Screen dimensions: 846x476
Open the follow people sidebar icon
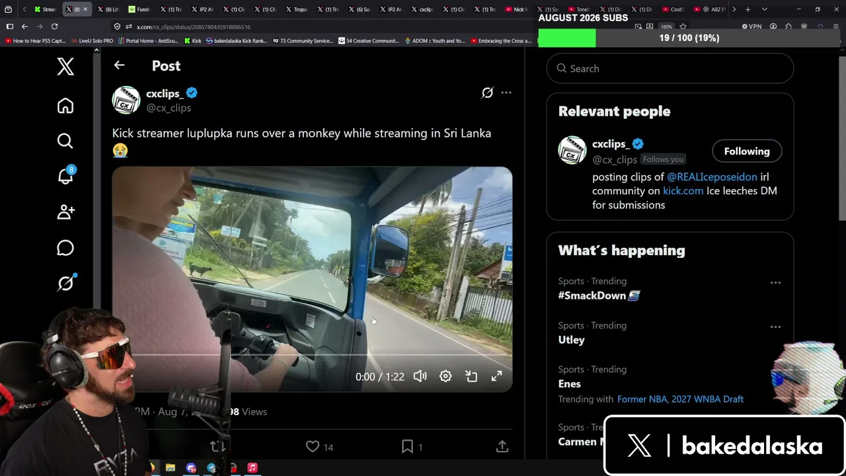[x=65, y=212]
